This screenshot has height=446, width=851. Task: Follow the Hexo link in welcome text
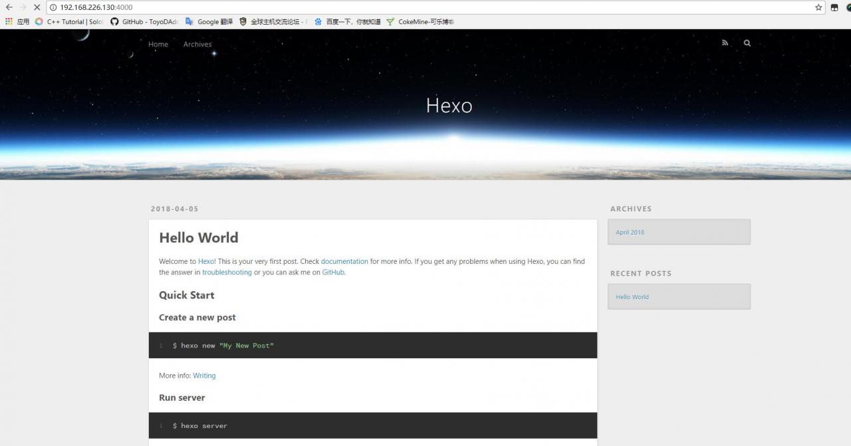[205, 261]
